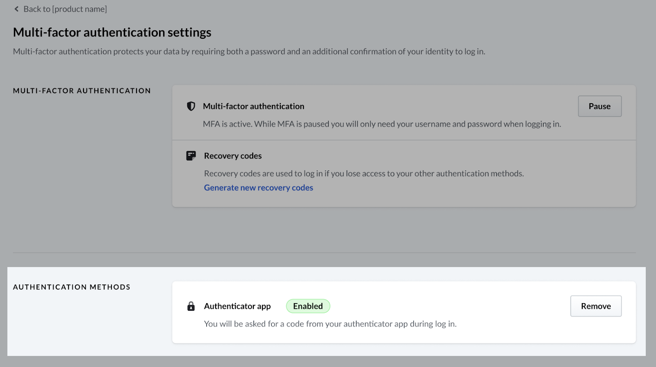Click the 'MULTI-FACTOR AUTHENTICATION' section label
This screenshot has width=656, height=367.
tap(82, 91)
